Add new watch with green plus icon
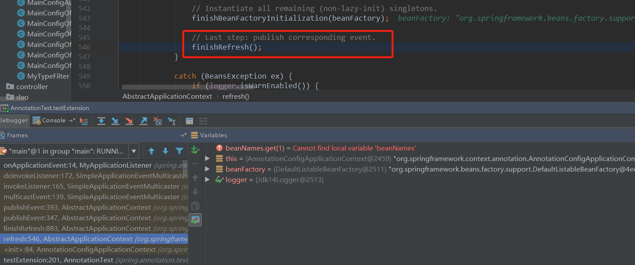 (x=195, y=150)
